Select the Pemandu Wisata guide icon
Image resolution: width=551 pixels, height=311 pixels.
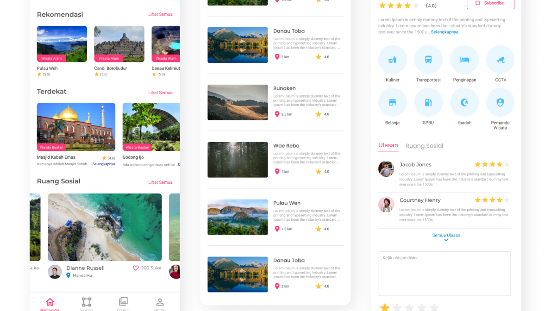click(500, 103)
